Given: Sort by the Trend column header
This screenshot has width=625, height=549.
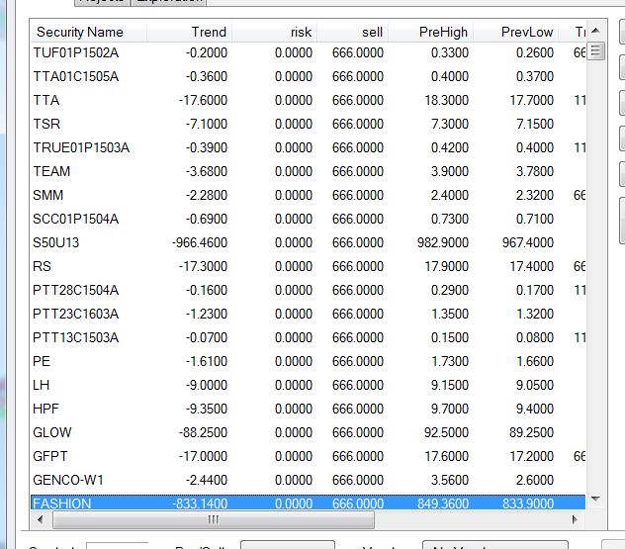Looking at the screenshot, I should click(189, 32).
